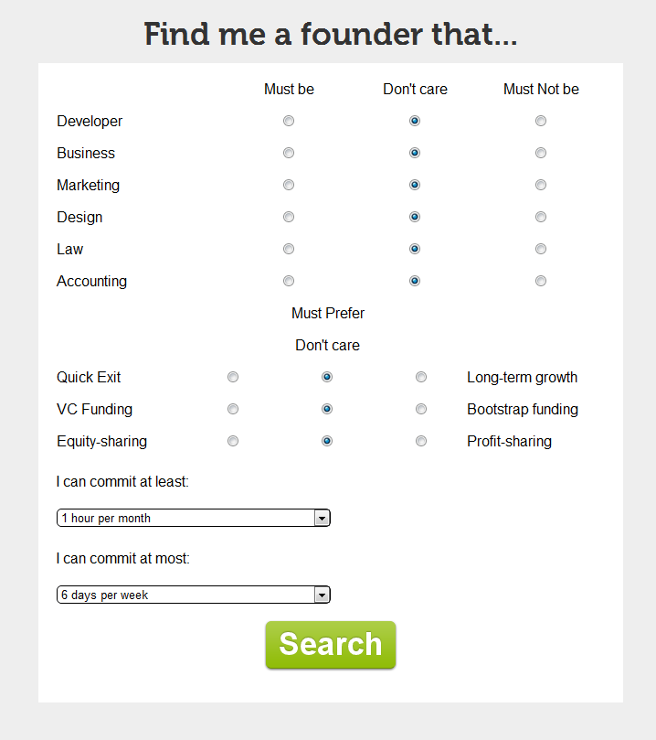
Task: Prefer Quick Exit option
Action: coord(233,377)
